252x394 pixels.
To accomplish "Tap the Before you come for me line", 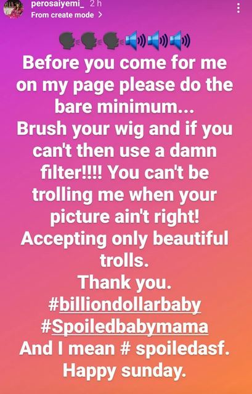I will pyautogui.click(x=124, y=62).
